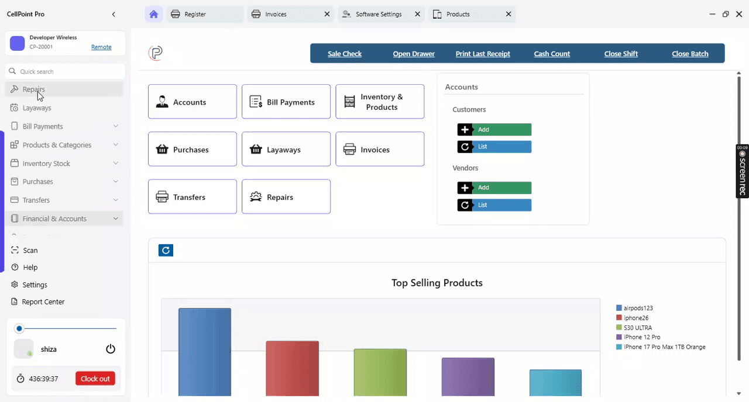
Task: Open the Invoices tile
Action: (x=380, y=149)
